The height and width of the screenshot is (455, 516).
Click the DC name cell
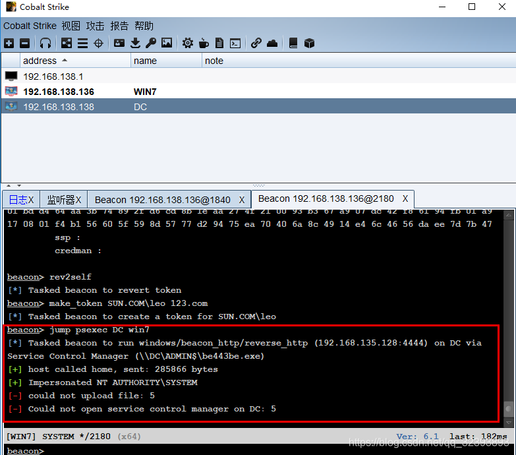pos(140,107)
